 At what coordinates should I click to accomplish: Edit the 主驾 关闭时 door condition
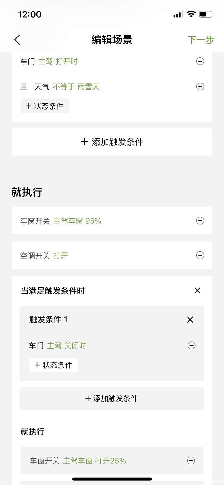click(67, 346)
